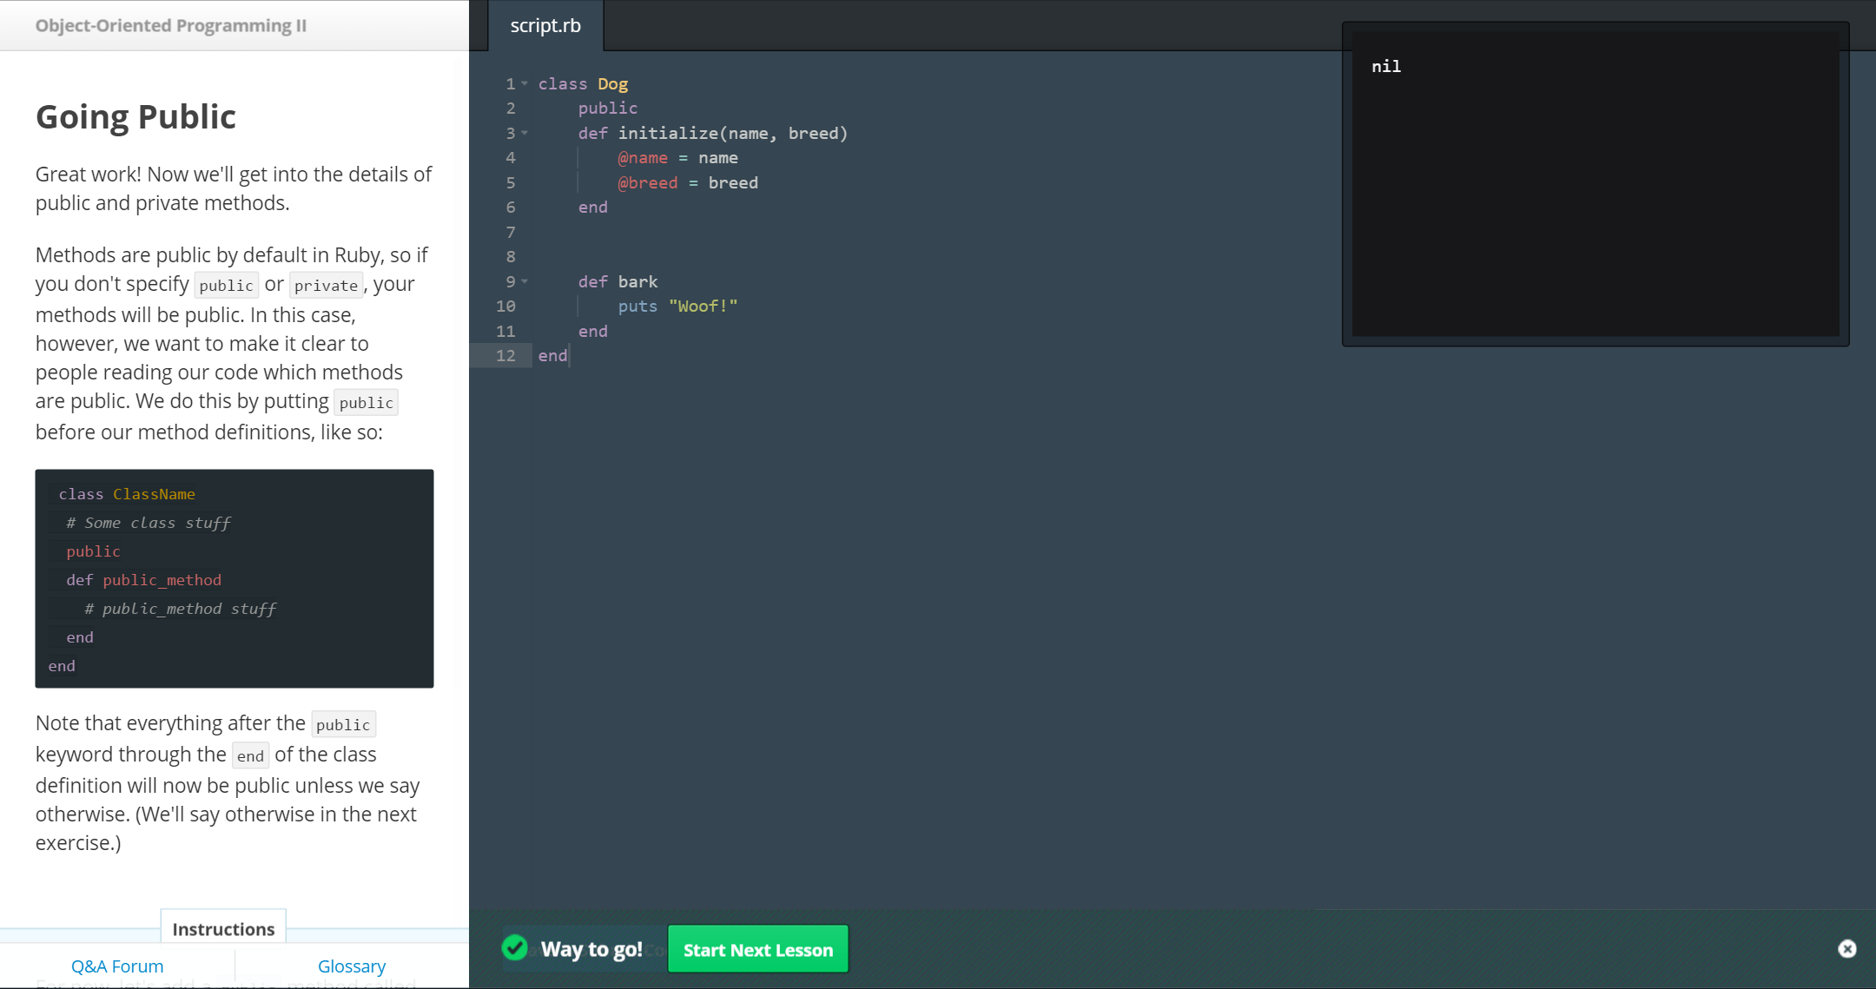
Task: Click the green success checkmark icon
Action: tap(515, 947)
